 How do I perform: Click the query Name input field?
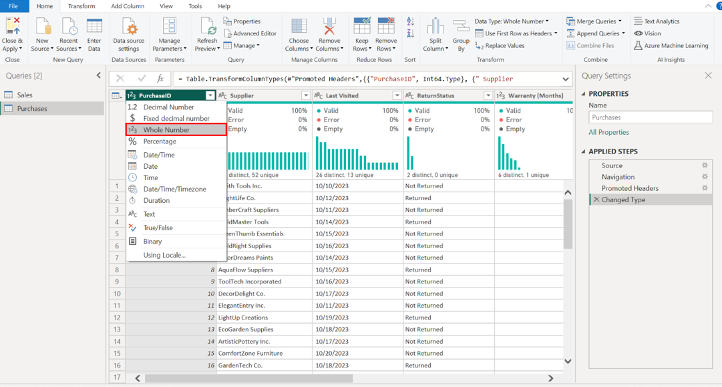tap(650, 117)
